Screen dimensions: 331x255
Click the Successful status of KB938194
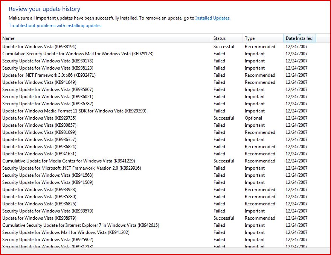point(224,47)
